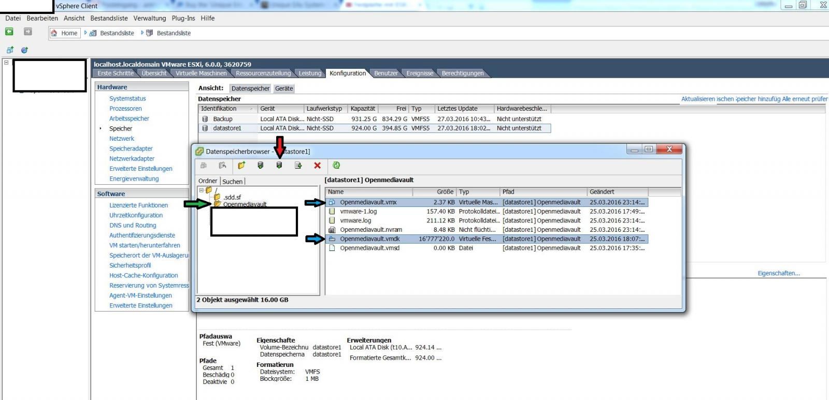829x400 pixels.
Task: Click the Aktualisieren link
Action: click(698, 99)
